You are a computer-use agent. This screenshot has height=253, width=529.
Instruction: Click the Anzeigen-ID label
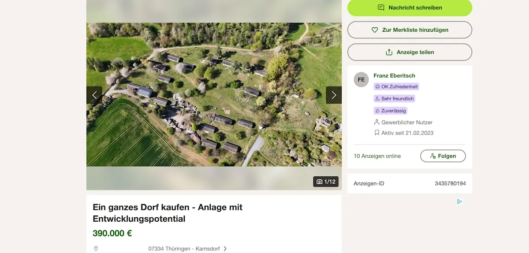point(369,183)
